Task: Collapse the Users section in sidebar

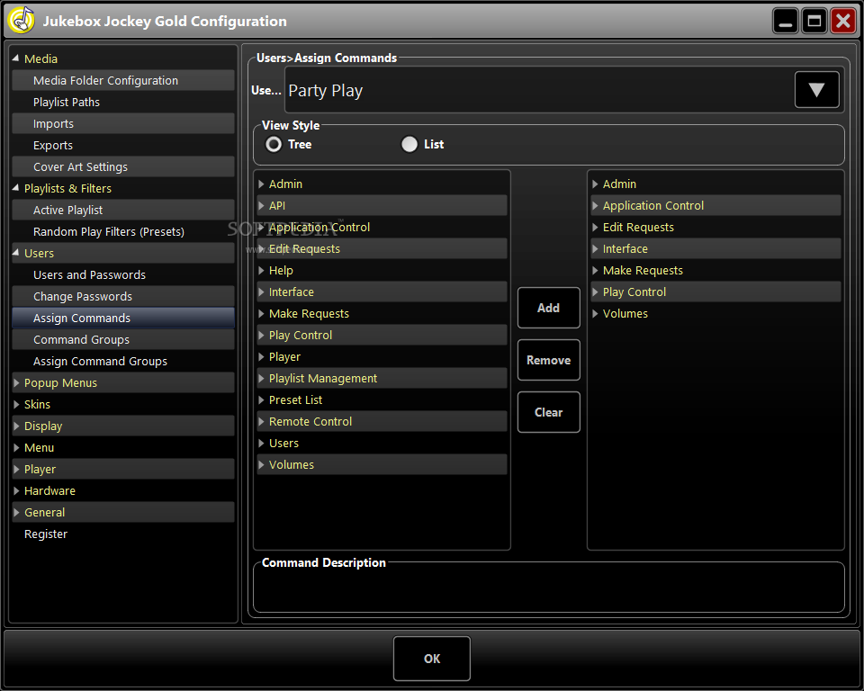Action: 15,253
